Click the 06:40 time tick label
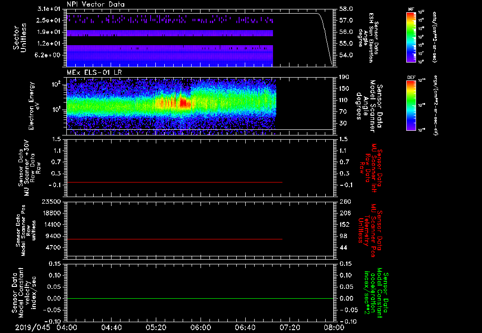Screen dimensions: 482x333 coord(245,327)
